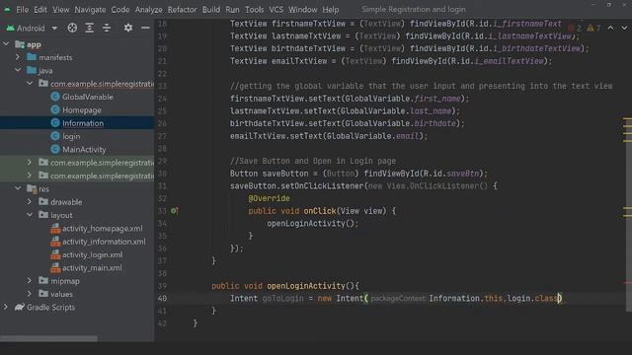632x355 pixels.
Task: Click openLoginActivity() call on line 34
Action: click(312, 224)
